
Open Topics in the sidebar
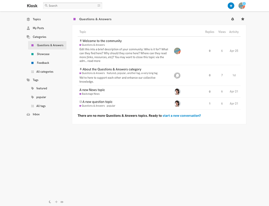[x=36, y=19]
